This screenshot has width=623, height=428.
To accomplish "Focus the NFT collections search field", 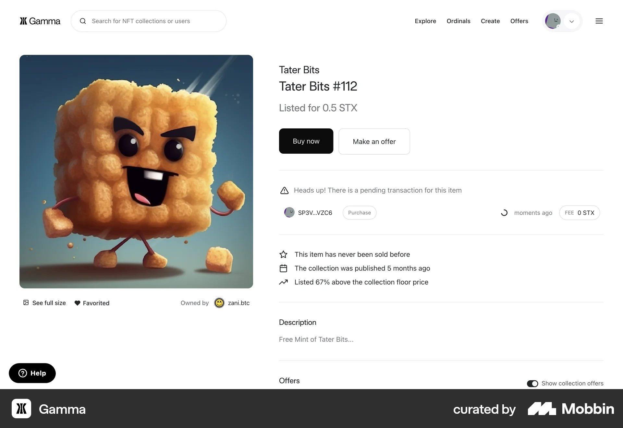I will [x=149, y=21].
